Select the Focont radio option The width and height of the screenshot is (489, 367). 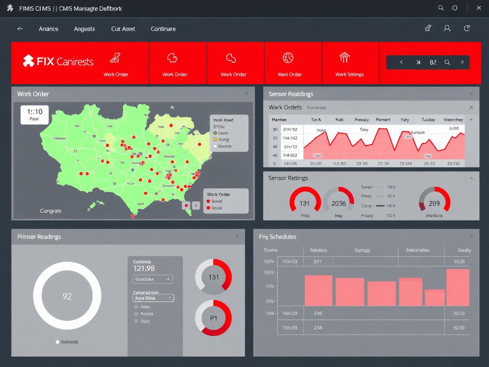(136, 314)
